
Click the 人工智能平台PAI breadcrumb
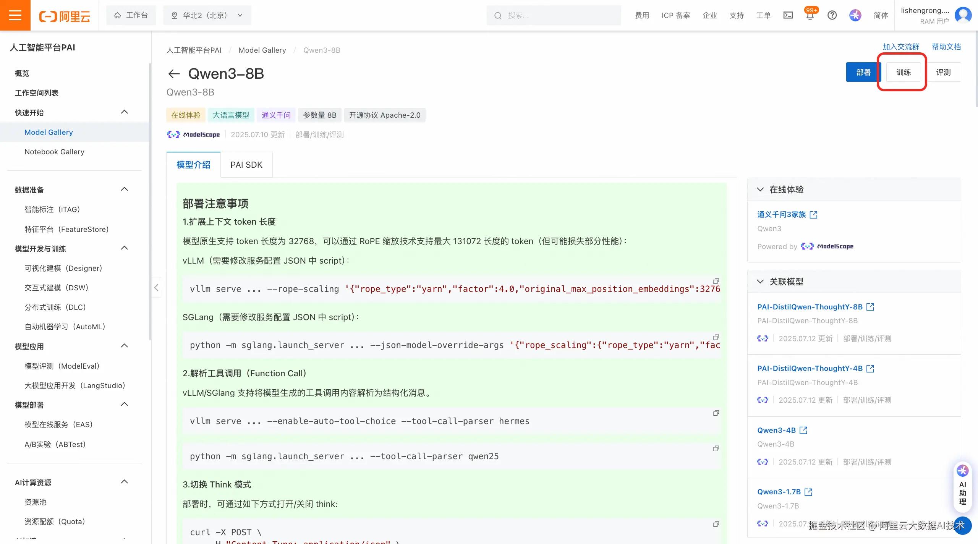point(194,50)
